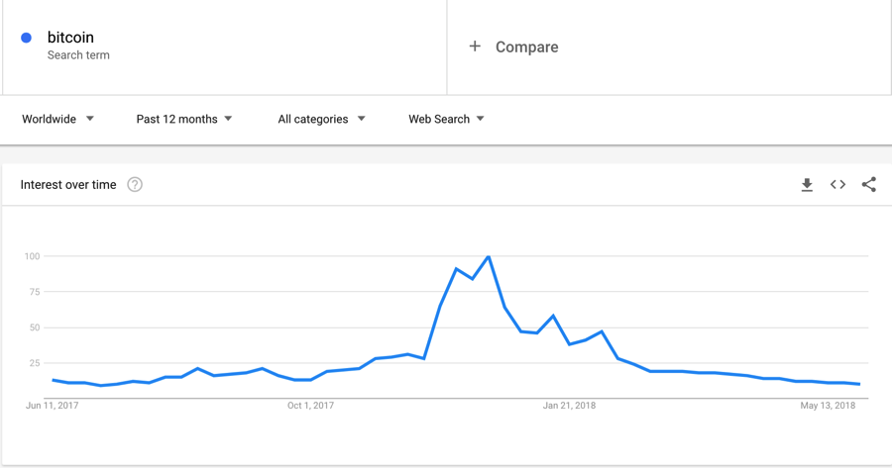Edit the bitcoin search term
This screenshot has height=468, width=892.
click(x=70, y=38)
